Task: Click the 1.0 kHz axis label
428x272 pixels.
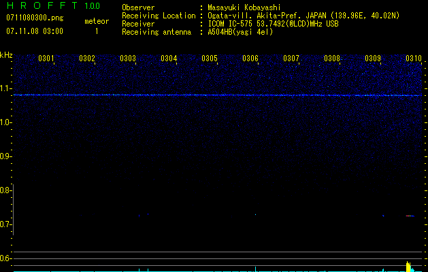Action: pyautogui.click(x=5, y=122)
